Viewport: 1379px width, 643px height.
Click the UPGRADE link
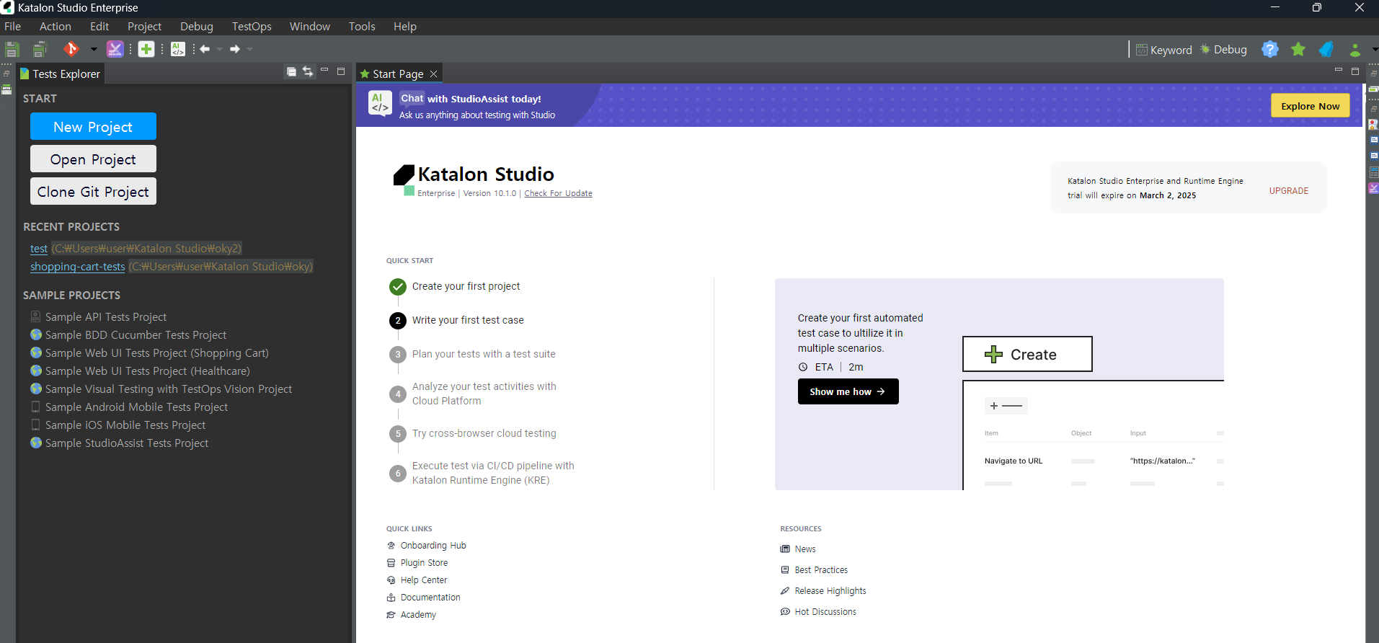[x=1289, y=191]
